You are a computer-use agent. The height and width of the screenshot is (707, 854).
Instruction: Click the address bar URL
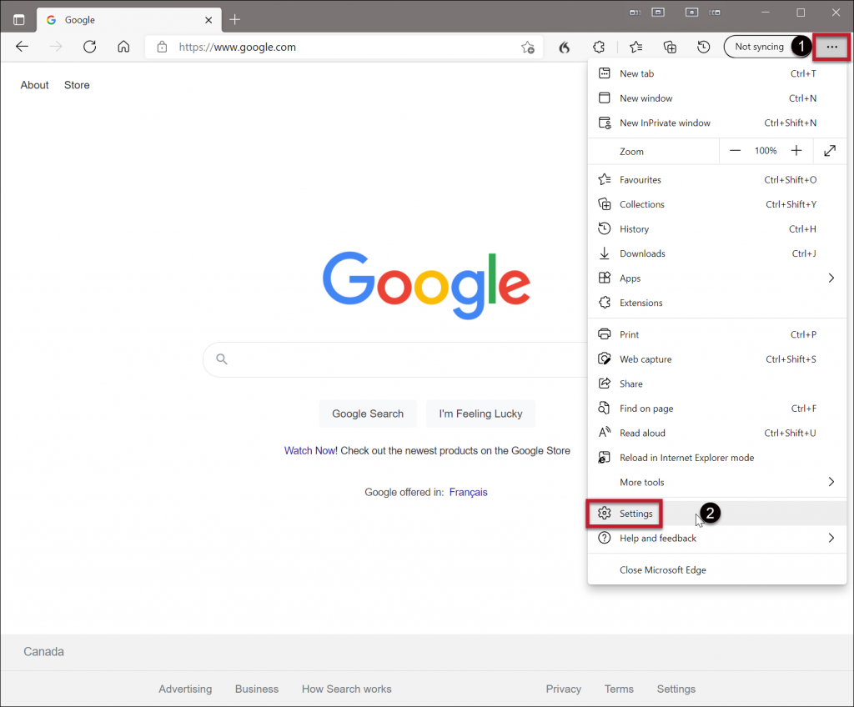click(x=238, y=48)
